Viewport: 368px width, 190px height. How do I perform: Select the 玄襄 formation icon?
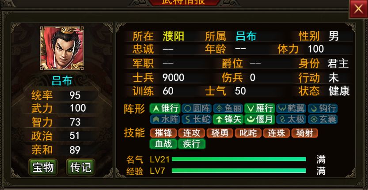coord(322,119)
